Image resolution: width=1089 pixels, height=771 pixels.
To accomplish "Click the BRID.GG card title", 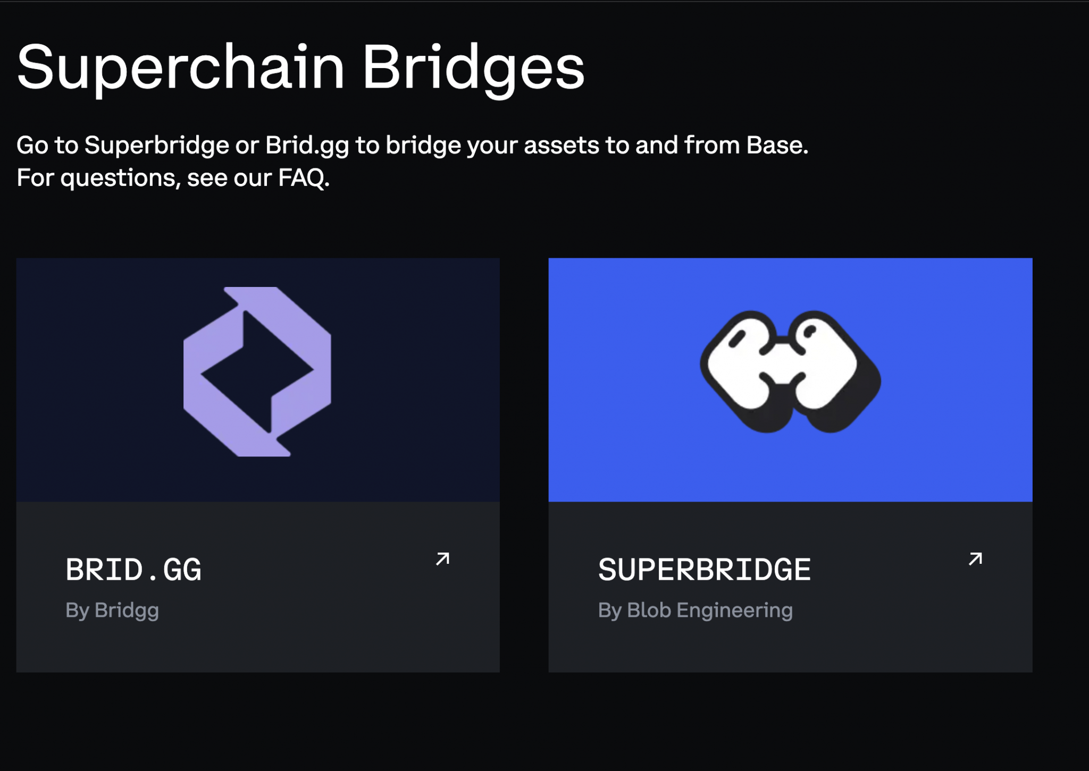I will coord(135,569).
